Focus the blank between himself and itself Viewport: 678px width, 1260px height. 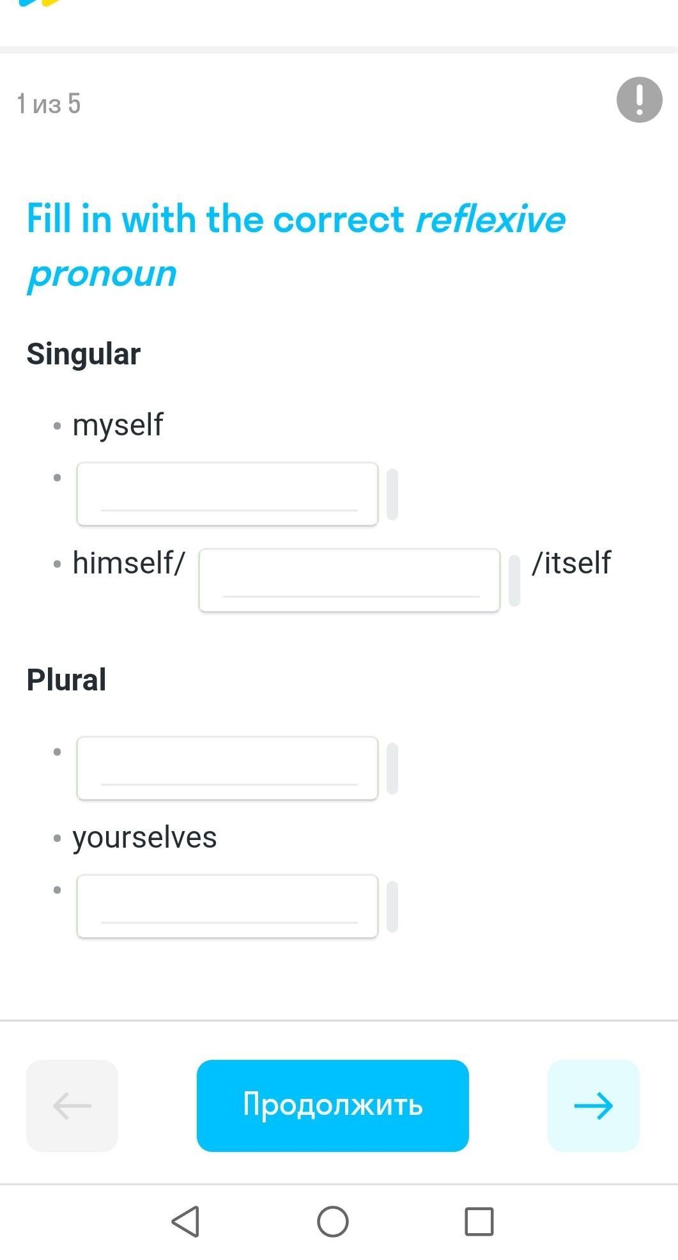tap(350, 580)
